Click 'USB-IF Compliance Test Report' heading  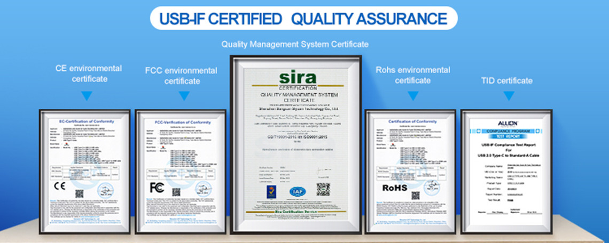point(508,145)
